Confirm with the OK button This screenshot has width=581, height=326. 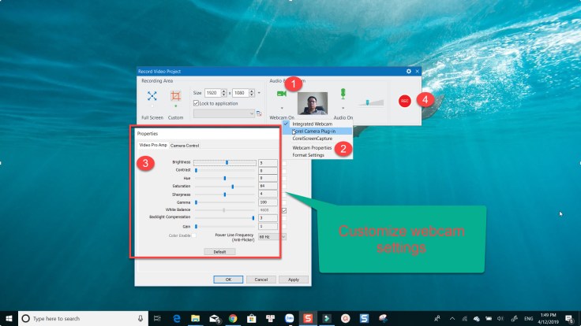pyautogui.click(x=228, y=280)
